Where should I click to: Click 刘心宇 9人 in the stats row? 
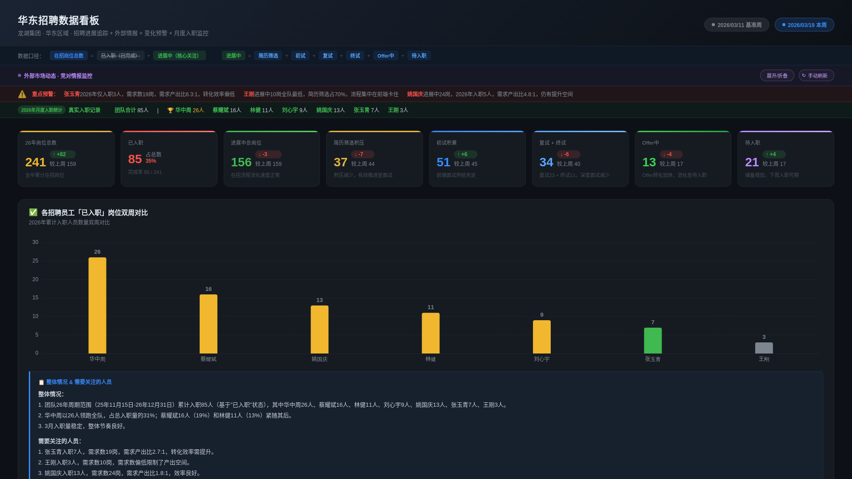click(295, 110)
